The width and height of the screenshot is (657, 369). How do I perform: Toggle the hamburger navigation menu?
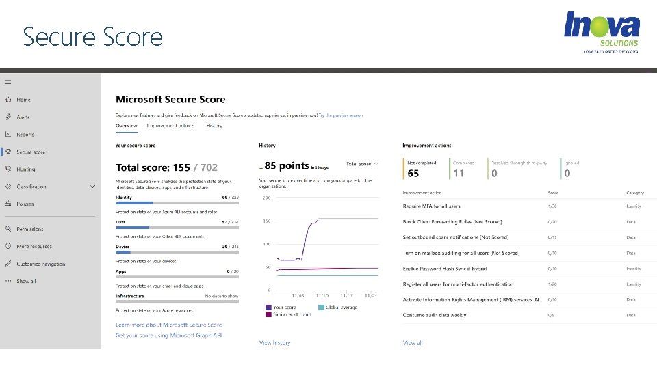(x=8, y=82)
